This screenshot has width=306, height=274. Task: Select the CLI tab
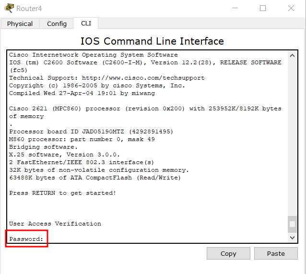86,23
